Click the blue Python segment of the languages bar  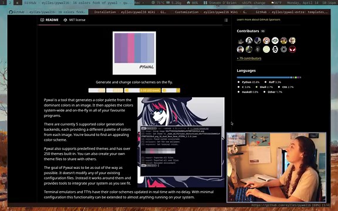pyautogui.click(x=263, y=77)
